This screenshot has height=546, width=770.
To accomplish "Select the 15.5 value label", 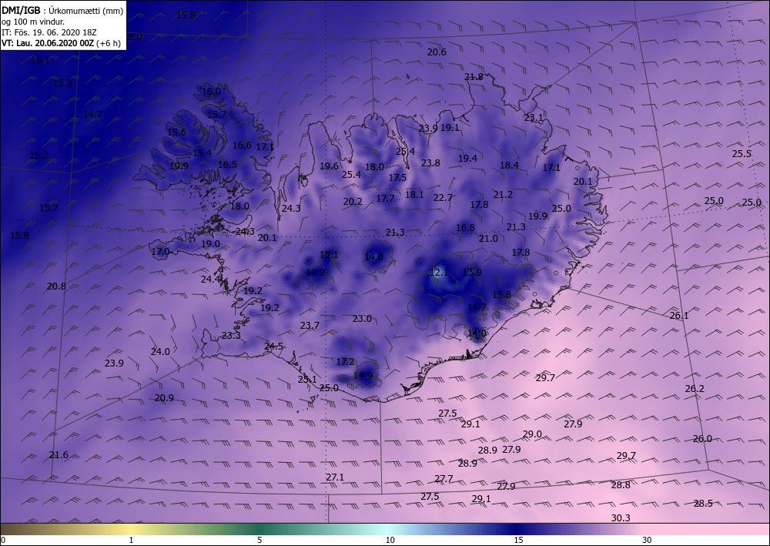I will click(x=62, y=83).
